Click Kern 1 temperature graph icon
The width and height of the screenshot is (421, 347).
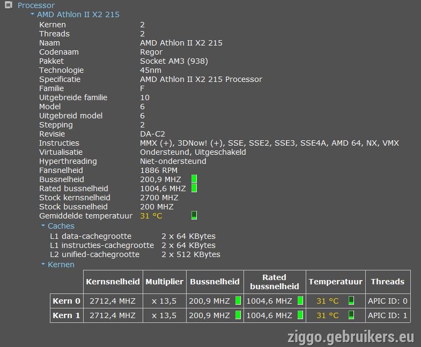351,315
